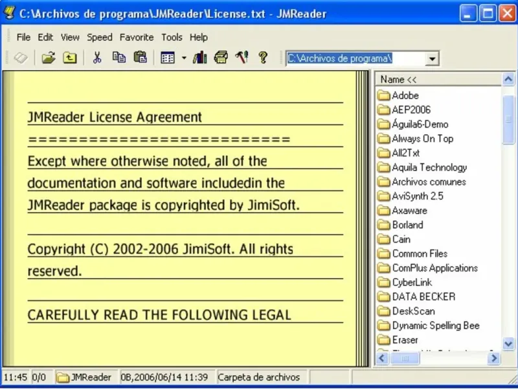Select the CyberLink folder icon

click(384, 283)
